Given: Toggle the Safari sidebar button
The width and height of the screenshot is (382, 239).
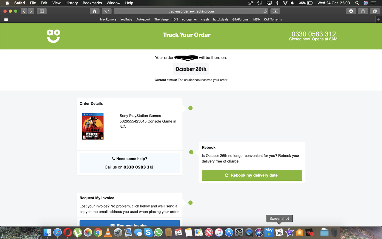Looking at the screenshot, I should point(42,11).
